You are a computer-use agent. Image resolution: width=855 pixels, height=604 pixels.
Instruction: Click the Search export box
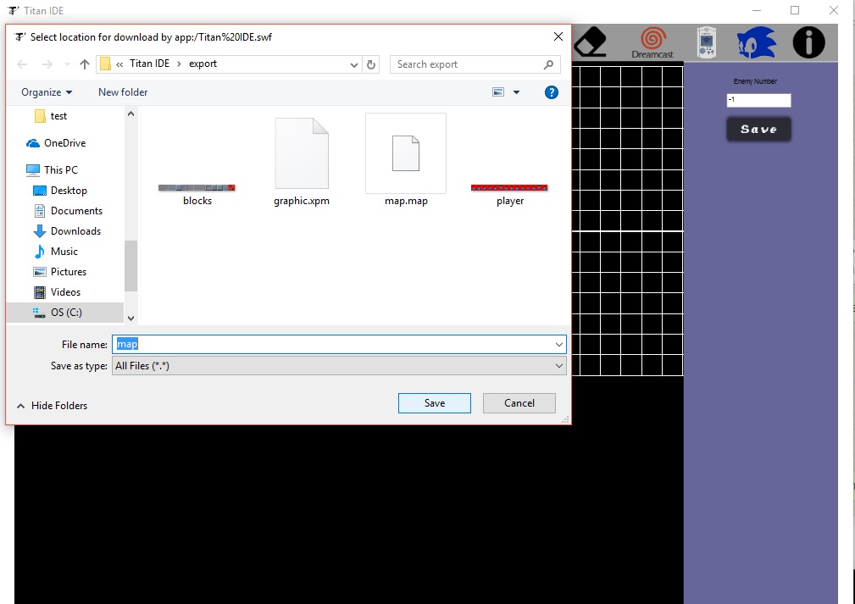[475, 64]
